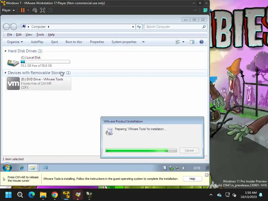Expand arrow after Computer in address bar
Screen dimensions: 268x201
(x=48, y=27)
